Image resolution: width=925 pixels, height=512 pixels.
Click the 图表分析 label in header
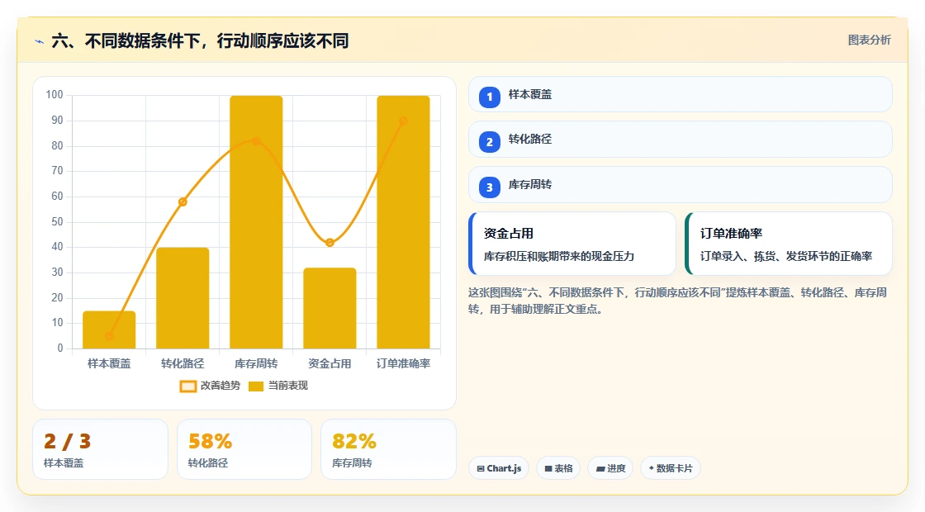869,40
